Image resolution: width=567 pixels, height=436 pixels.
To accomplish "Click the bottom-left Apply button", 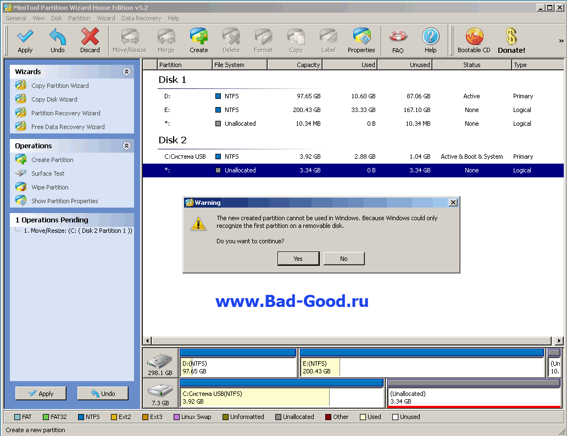I will [x=41, y=393].
